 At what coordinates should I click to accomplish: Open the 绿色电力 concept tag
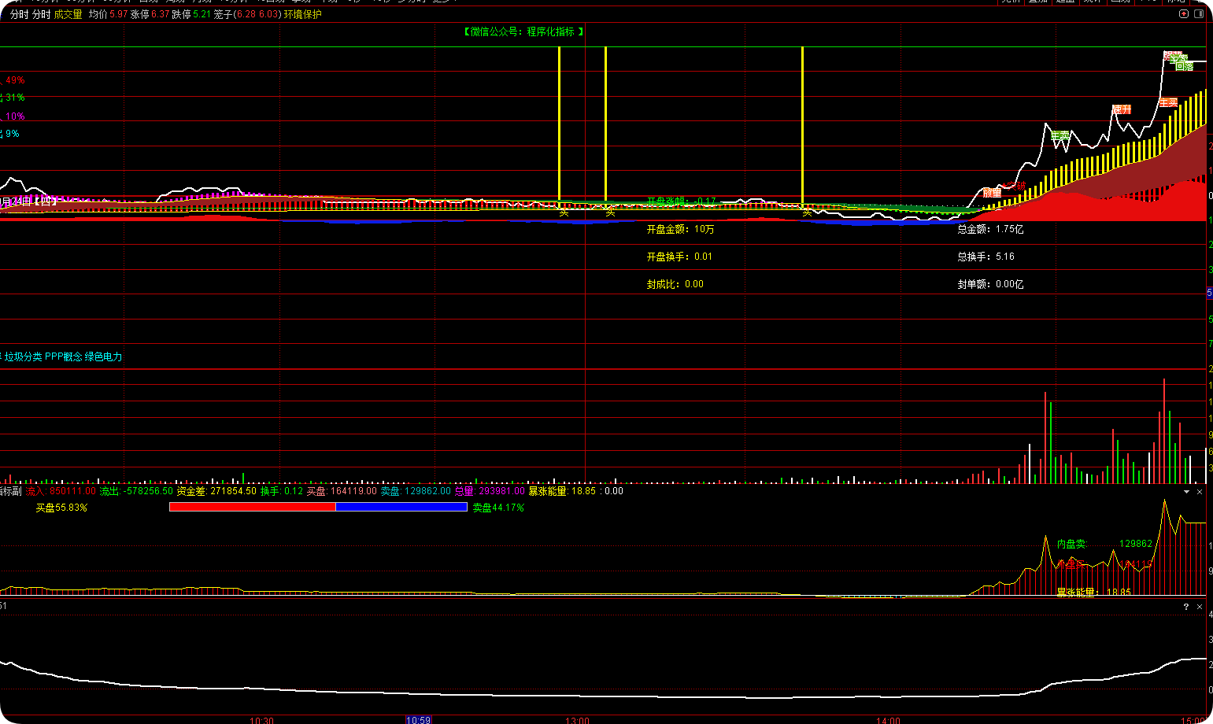(104, 356)
